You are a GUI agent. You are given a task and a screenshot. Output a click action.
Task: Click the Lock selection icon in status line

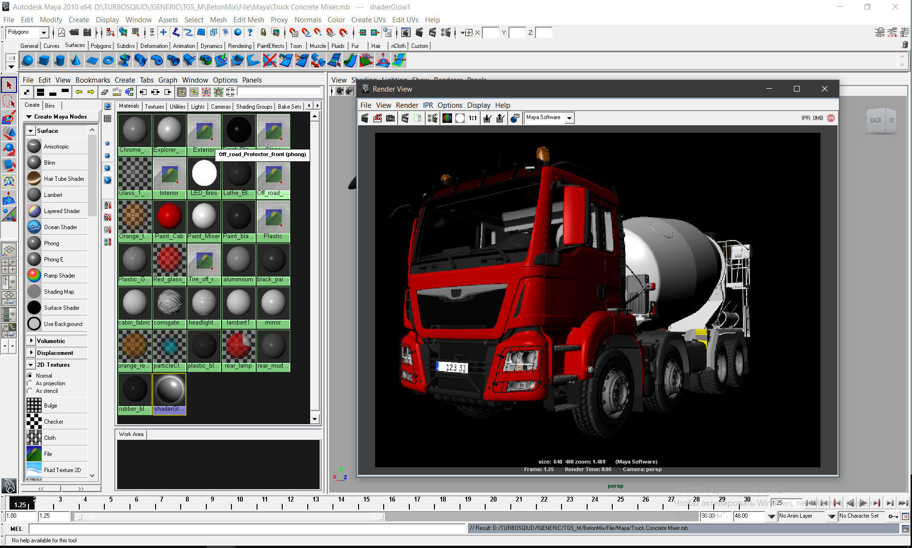[263, 32]
